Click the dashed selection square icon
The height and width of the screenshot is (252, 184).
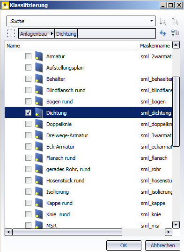coord(11,33)
